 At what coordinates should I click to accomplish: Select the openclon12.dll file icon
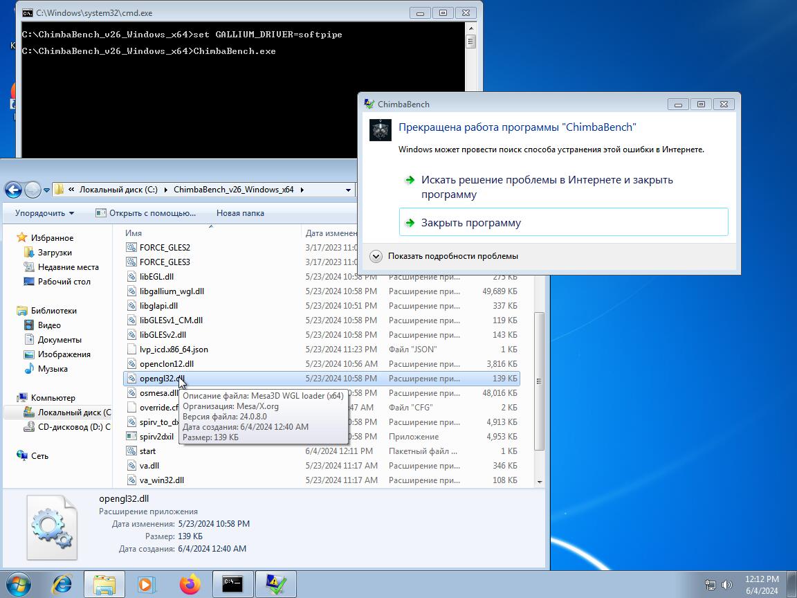coord(131,364)
